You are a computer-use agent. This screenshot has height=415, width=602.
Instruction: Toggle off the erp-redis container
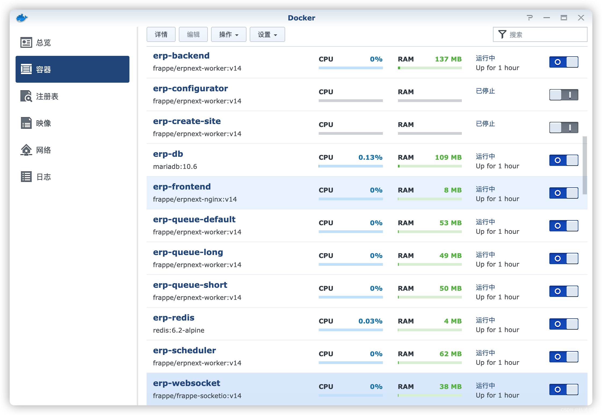coord(564,324)
